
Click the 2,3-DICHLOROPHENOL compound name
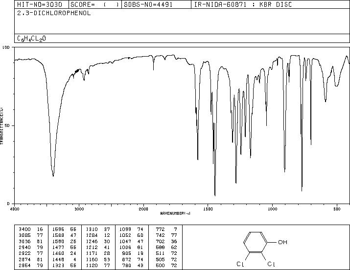54,13
